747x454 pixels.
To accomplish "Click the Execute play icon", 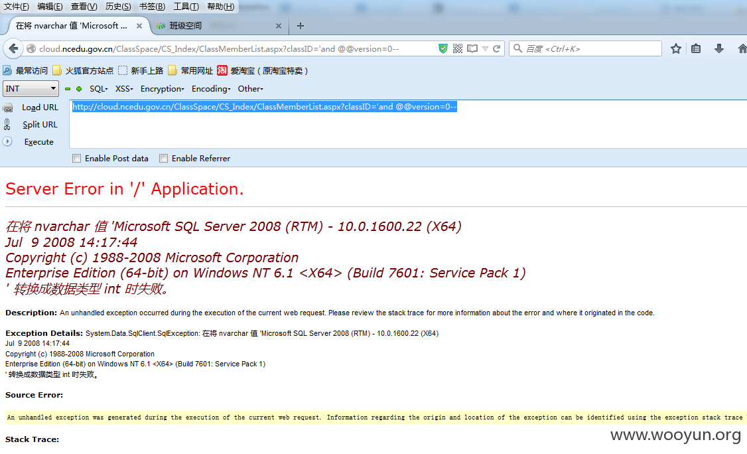I will click(x=7, y=141).
